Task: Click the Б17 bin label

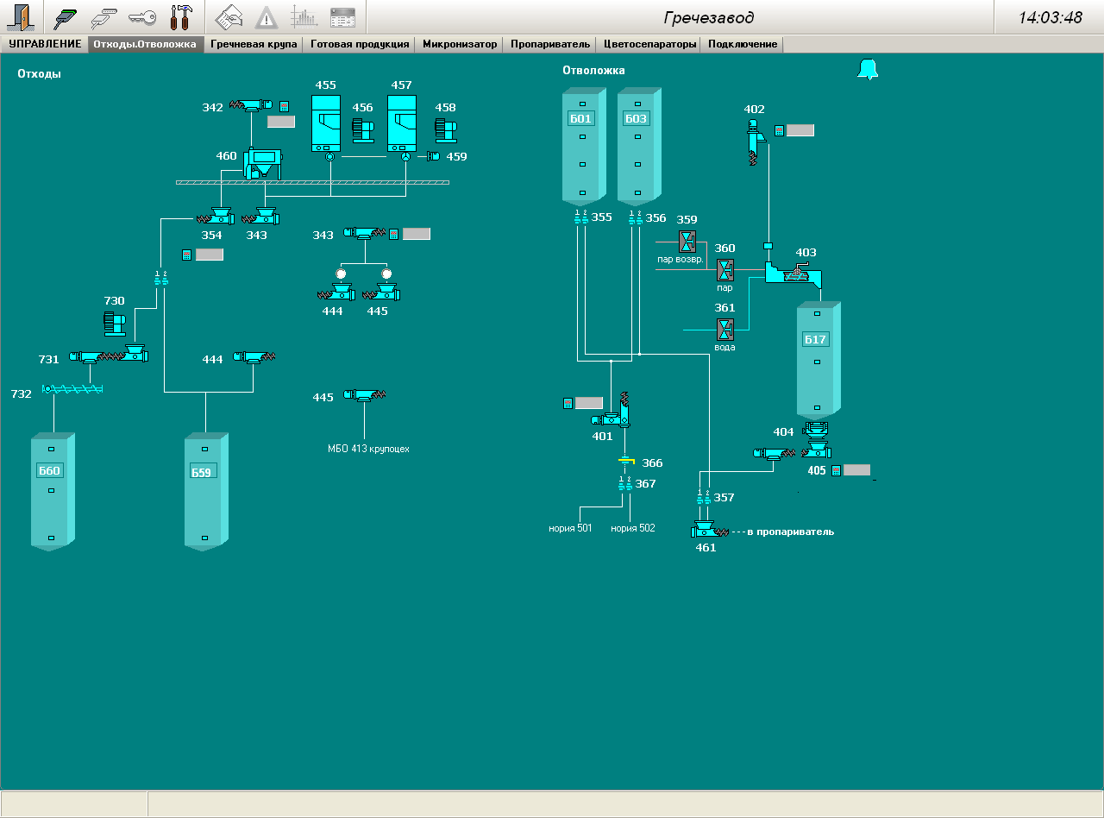Action: click(815, 339)
